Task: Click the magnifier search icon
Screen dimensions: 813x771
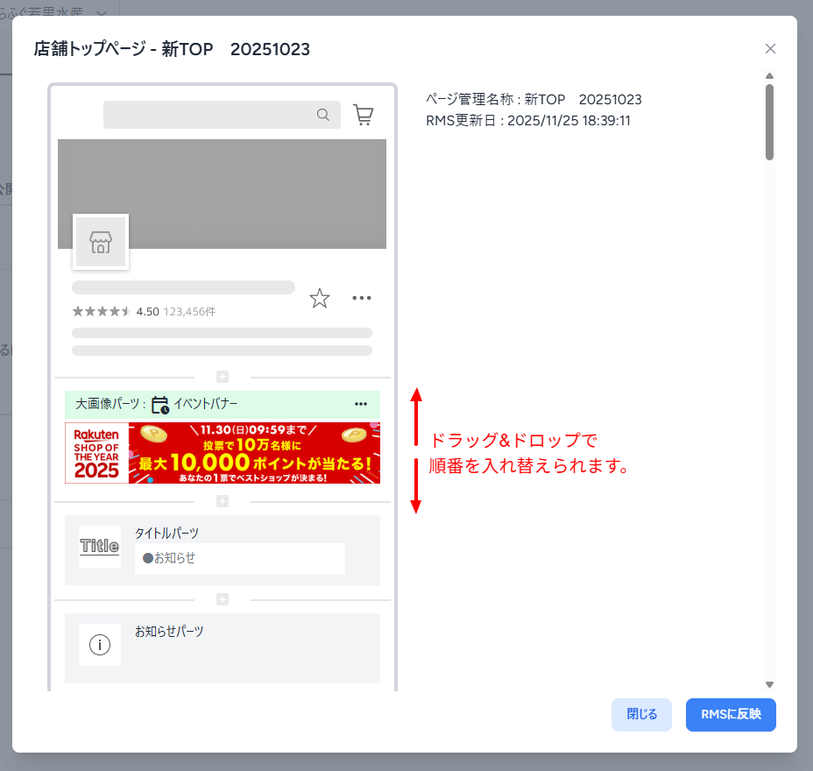Action: [323, 115]
